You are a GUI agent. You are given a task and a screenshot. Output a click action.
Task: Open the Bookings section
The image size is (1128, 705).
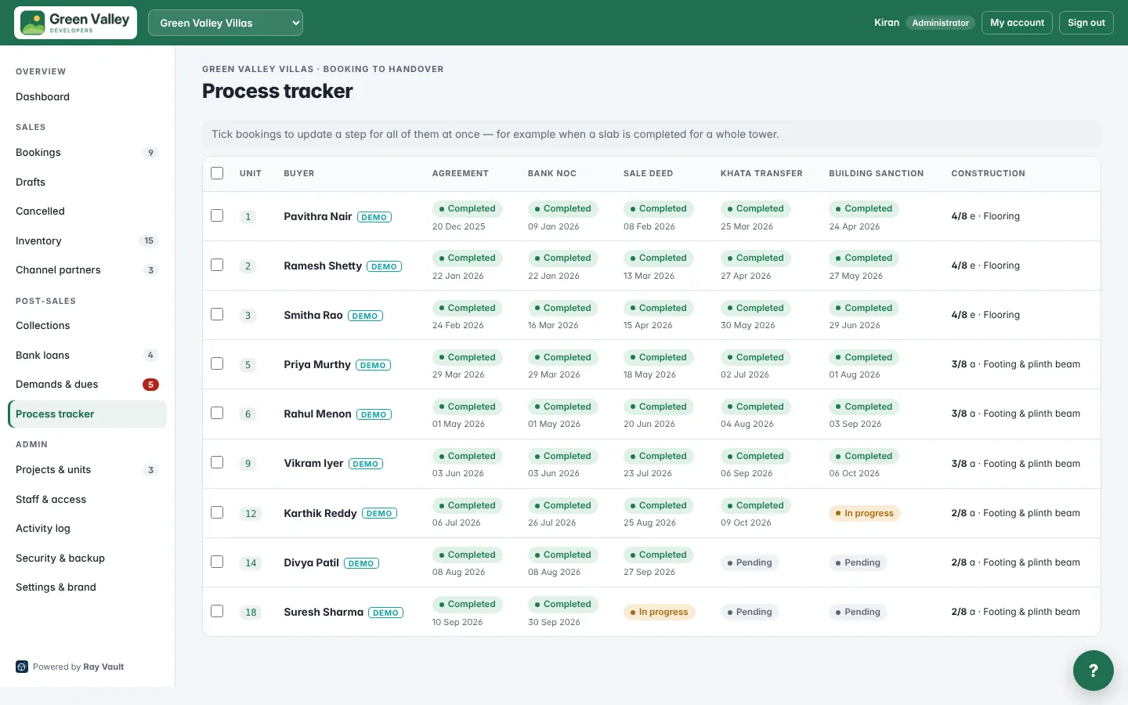click(87, 153)
